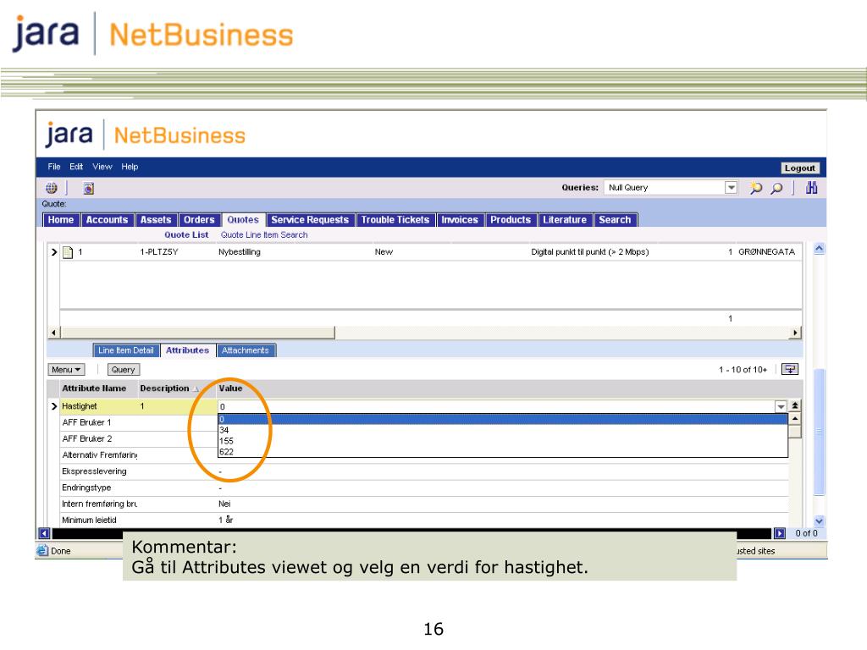Click the horizontal scrollbar thumb in the quote list
The image size is (867, 650).
(x=198, y=333)
